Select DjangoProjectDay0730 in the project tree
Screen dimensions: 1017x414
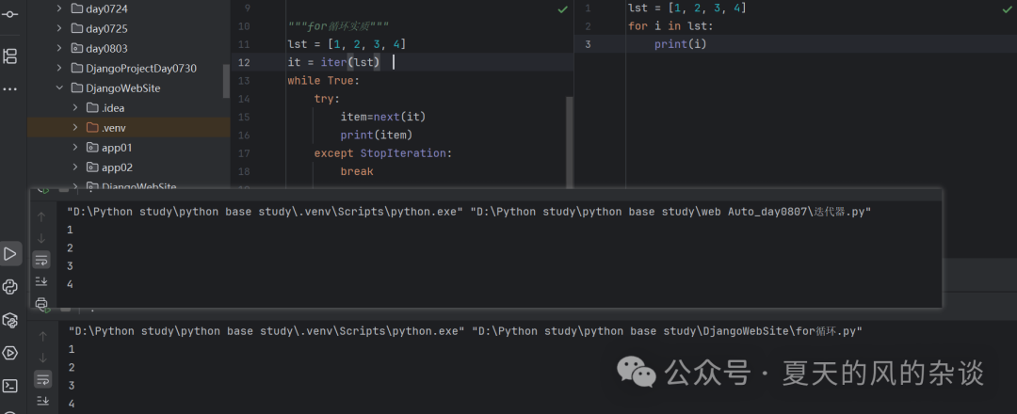click(x=140, y=68)
